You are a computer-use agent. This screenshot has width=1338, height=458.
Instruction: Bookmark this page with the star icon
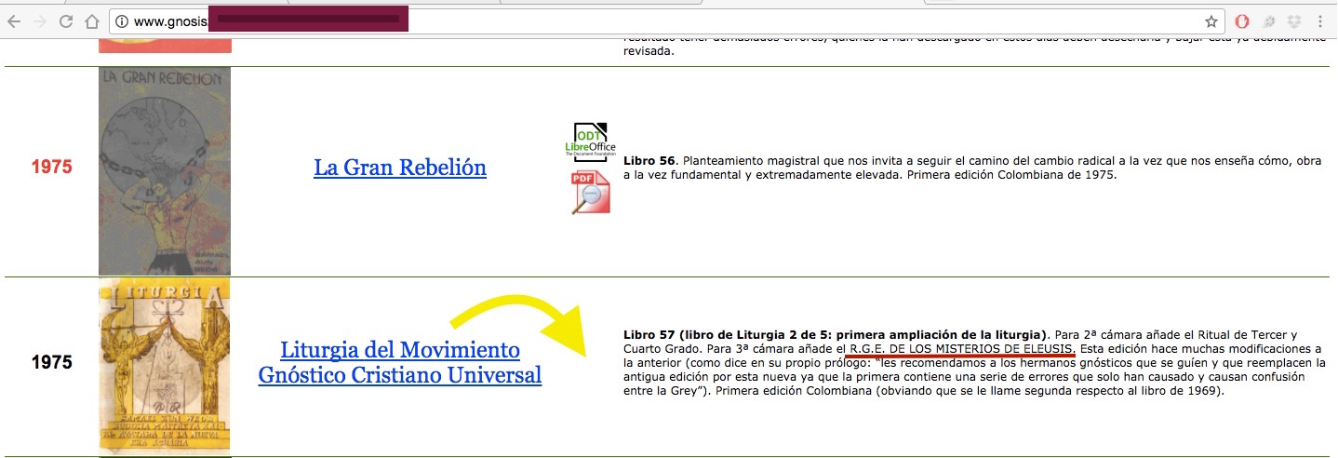(x=1211, y=21)
